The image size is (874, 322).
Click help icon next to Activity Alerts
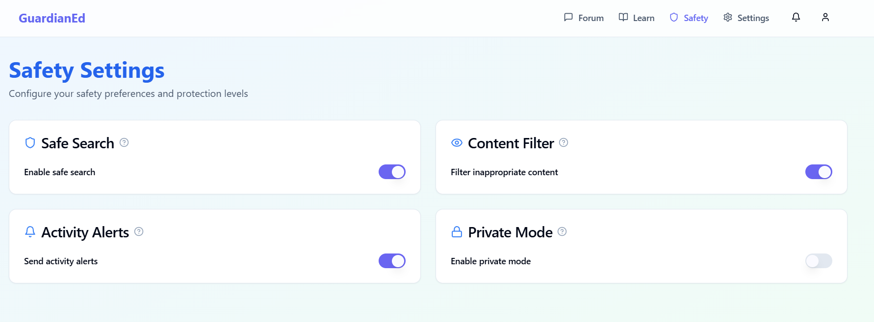tap(139, 231)
